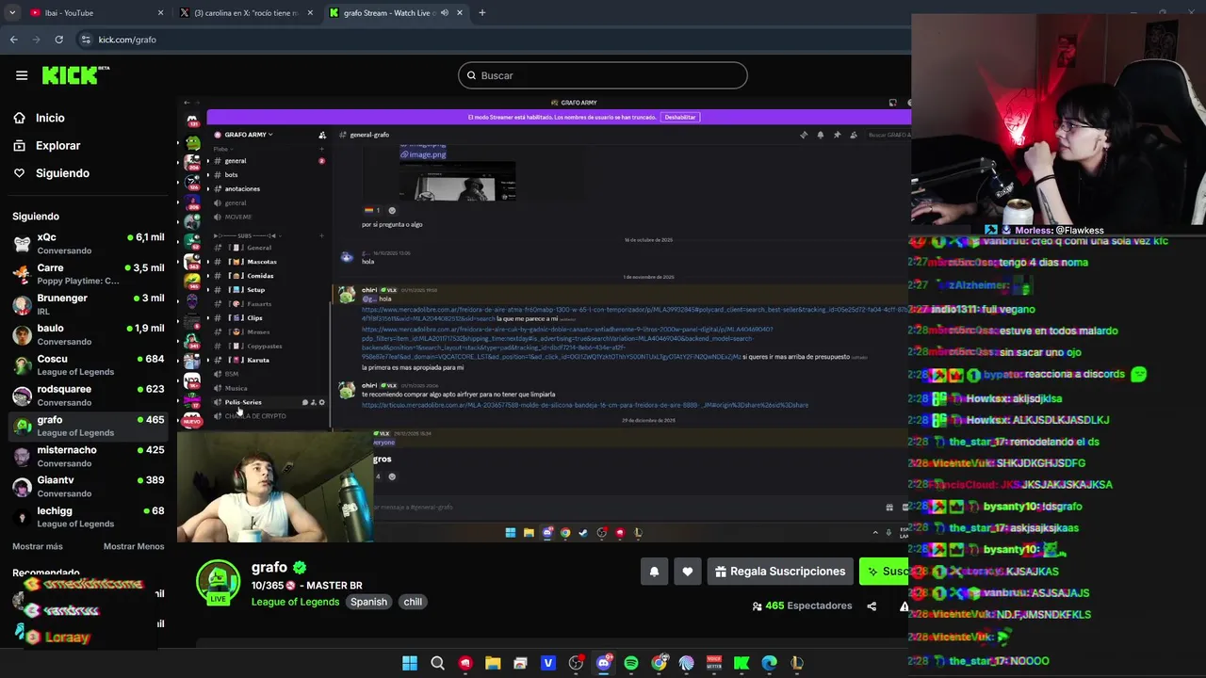This screenshot has height=678, width=1206.
Task: Mute audio on grafo Stream tab
Action: click(444, 13)
